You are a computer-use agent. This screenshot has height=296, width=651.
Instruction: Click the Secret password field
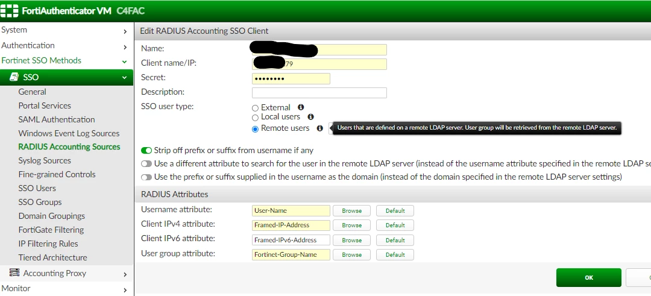[x=291, y=78]
